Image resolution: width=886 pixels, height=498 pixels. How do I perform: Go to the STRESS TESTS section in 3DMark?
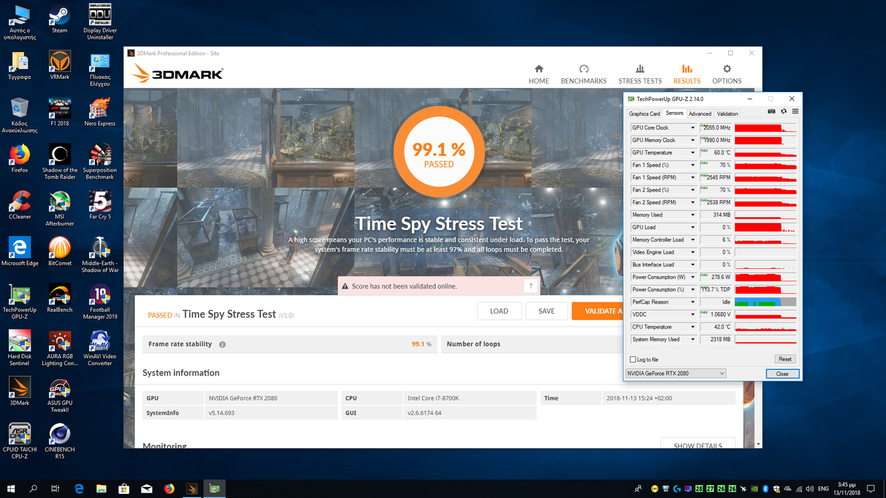(x=640, y=74)
